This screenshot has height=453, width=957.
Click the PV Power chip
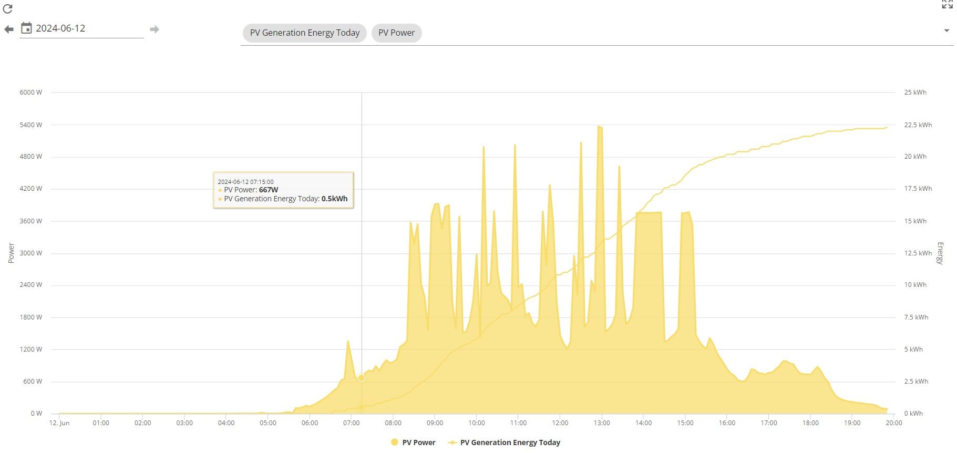click(x=397, y=33)
